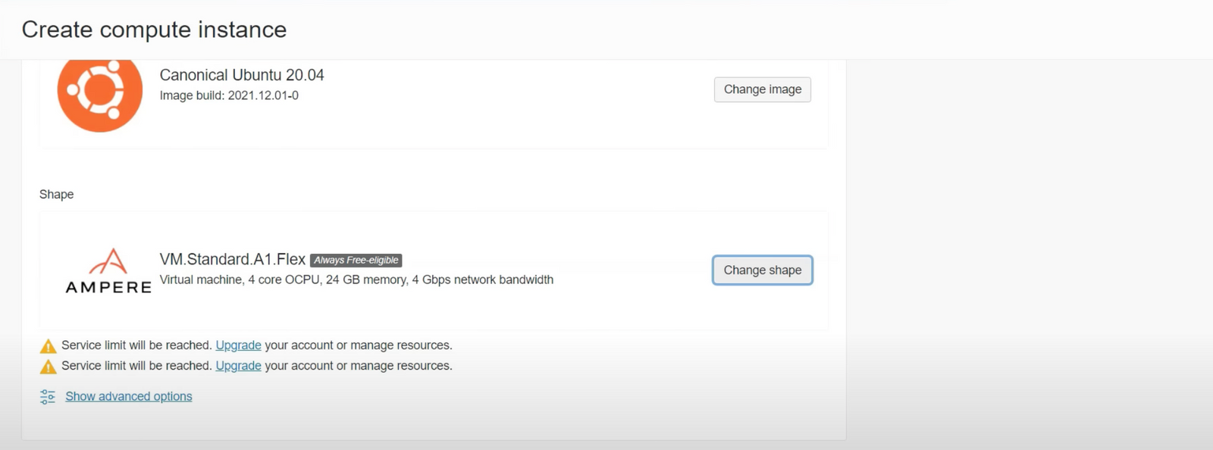The width and height of the screenshot is (1213, 450).
Task: Click the Change image button
Action: pos(762,89)
